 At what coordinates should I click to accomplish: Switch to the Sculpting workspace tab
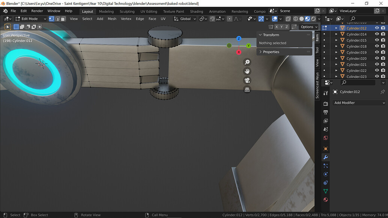point(127,11)
